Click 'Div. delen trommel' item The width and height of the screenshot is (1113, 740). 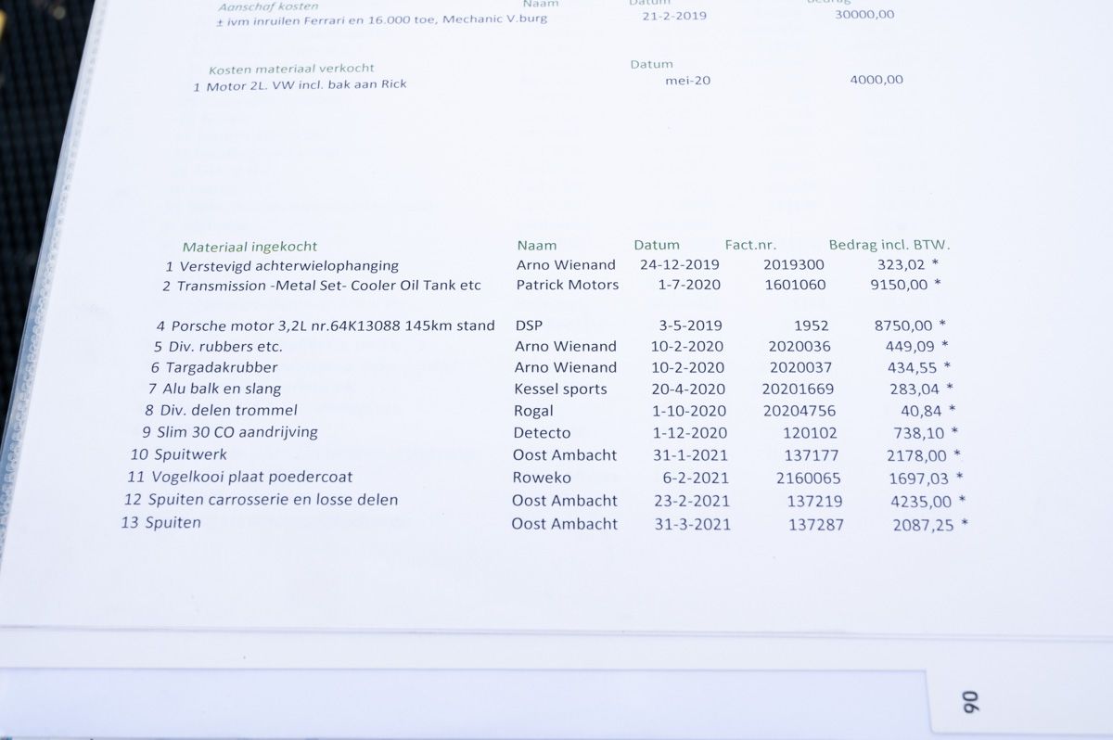[228, 410]
